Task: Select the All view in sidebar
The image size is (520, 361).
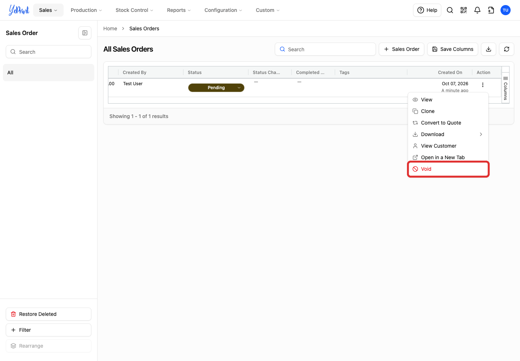Action: 48,73
